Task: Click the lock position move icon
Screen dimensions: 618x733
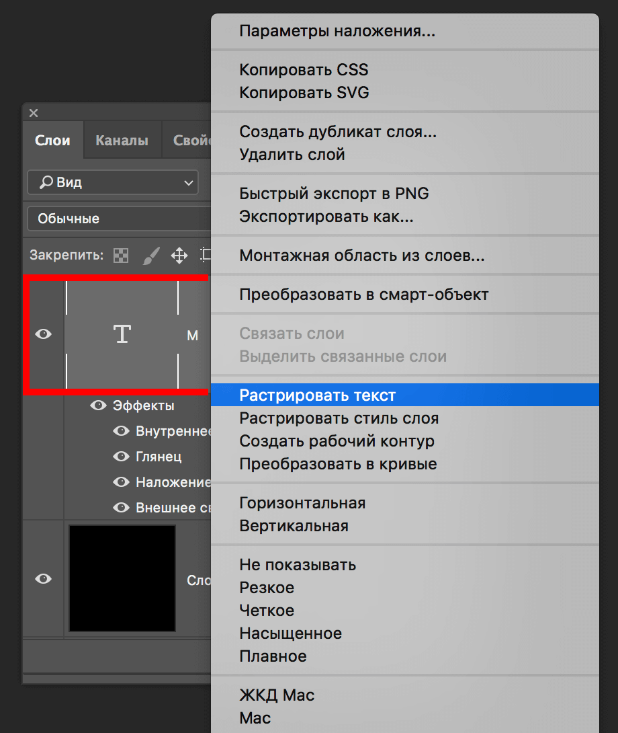Action: (x=179, y=256)
